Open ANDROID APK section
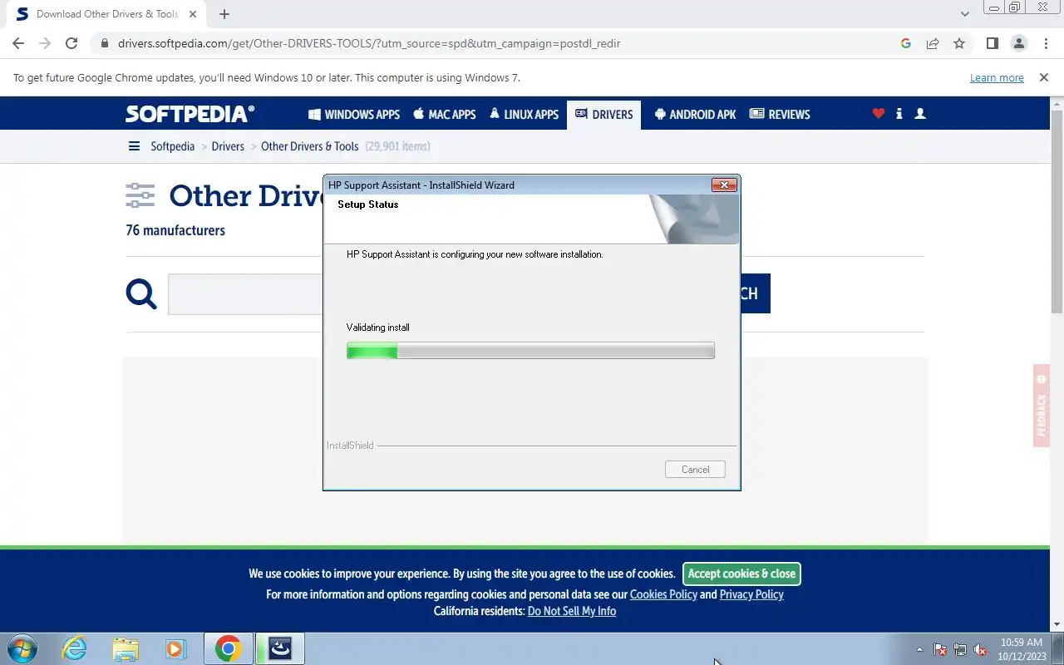Image resolution: width=1064 pixels, height=665 pixels. click(x=695, y=115)
